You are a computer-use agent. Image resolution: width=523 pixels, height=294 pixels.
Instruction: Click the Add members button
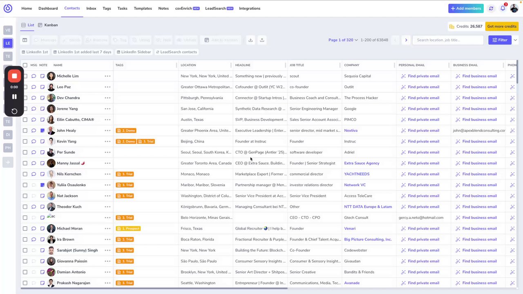click(466, 8)
